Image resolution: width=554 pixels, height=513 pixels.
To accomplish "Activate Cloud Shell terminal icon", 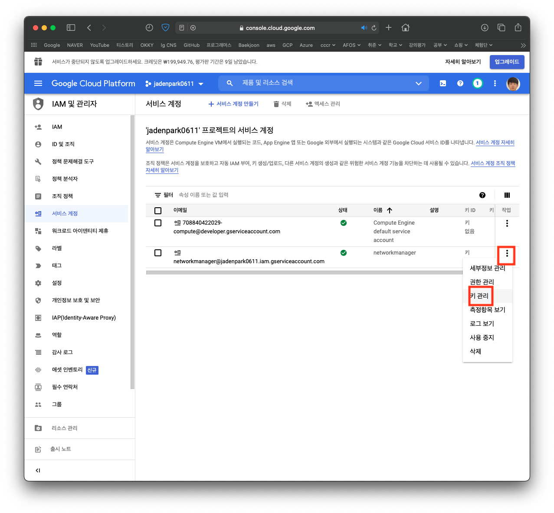I will click(443, 83).
